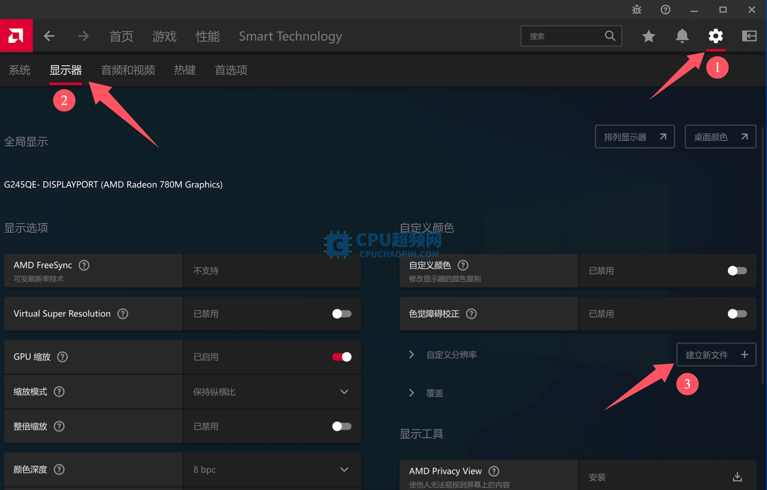Click the vertical scrollbar
767x490 pixels.
click(x=763, y=255)
